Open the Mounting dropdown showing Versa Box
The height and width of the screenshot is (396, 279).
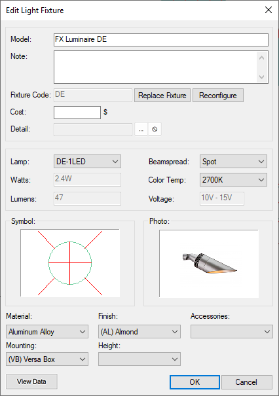[47, 359]
